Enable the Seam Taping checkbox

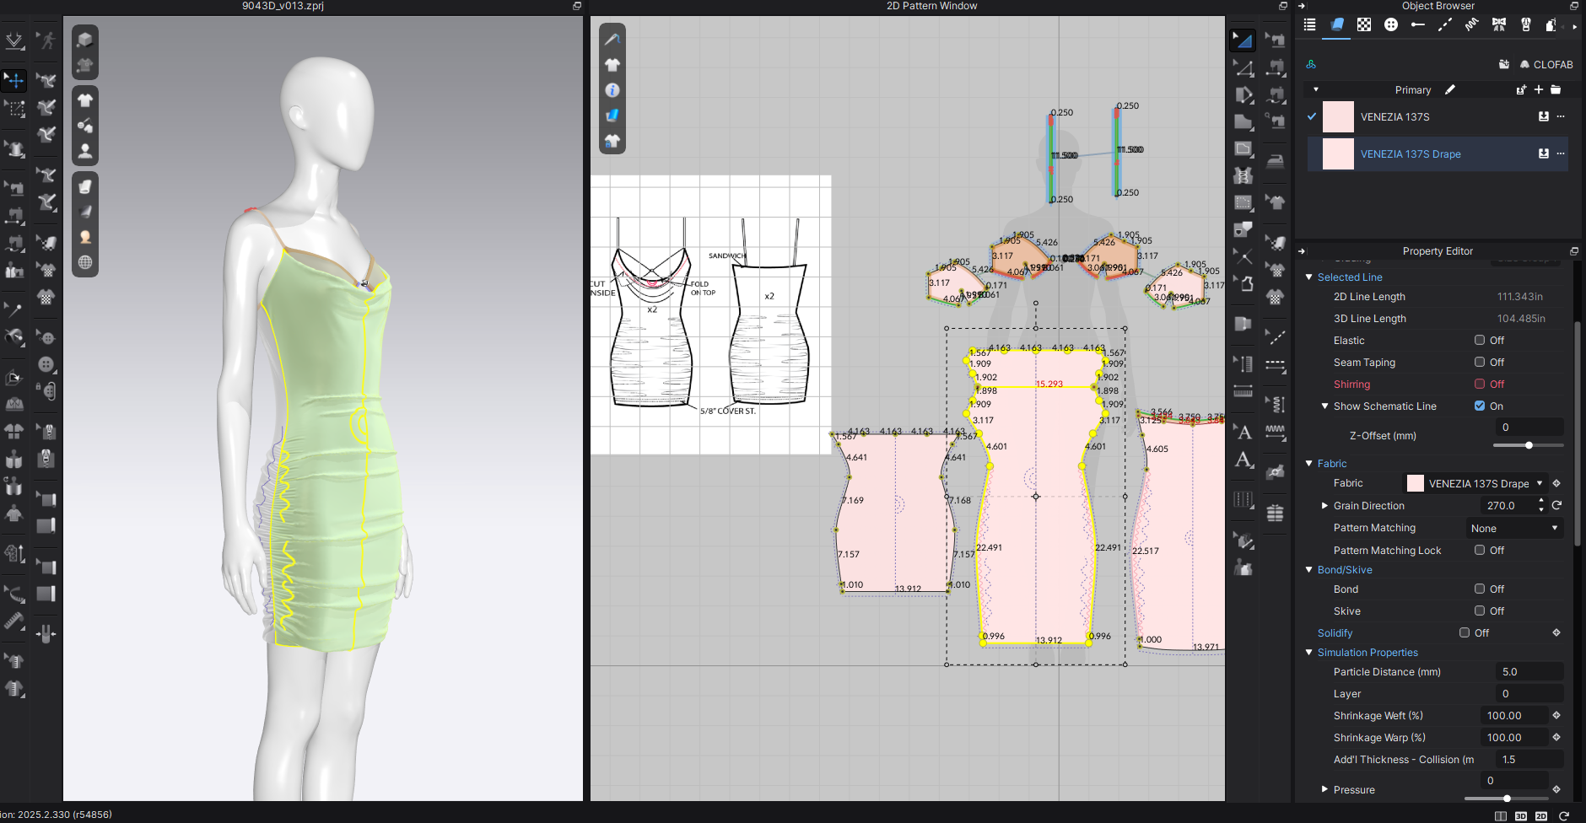1480,363
